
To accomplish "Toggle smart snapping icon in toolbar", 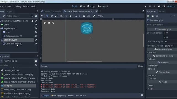I will click(76, 16).
